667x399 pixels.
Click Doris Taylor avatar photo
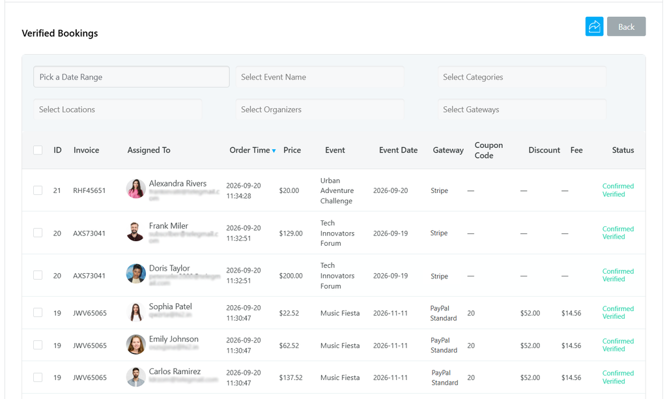pos(135,273)
